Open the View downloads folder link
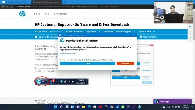The width and height of the screenshot is (195, 110). (x=68, y=54)
